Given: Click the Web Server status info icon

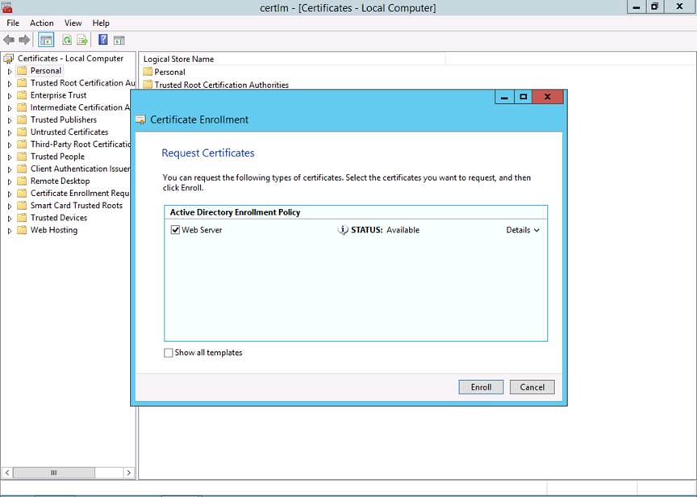Looking at the screenshot, I should tap(343, 230).
